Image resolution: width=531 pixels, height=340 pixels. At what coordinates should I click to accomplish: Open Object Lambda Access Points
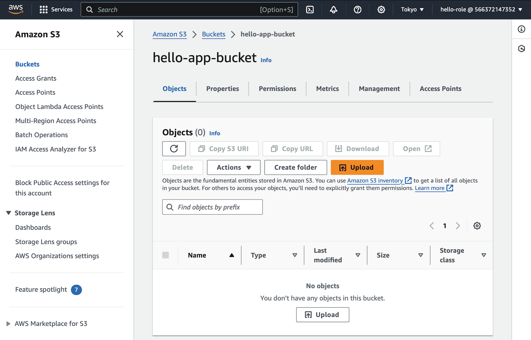(x=59, y=107)
